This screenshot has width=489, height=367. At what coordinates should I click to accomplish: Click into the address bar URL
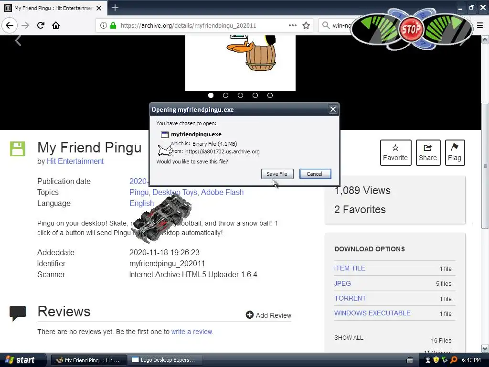pyautogui.click(x=188, y=25)
